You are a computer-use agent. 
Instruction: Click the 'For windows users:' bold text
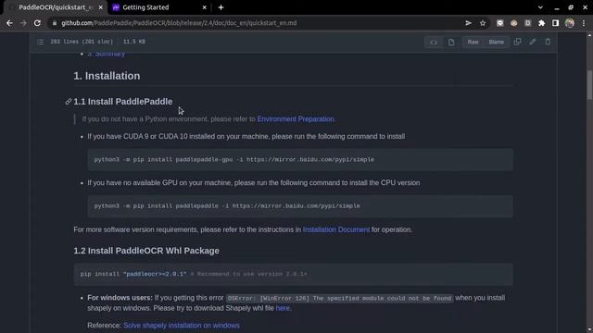[x=120, y=298]
